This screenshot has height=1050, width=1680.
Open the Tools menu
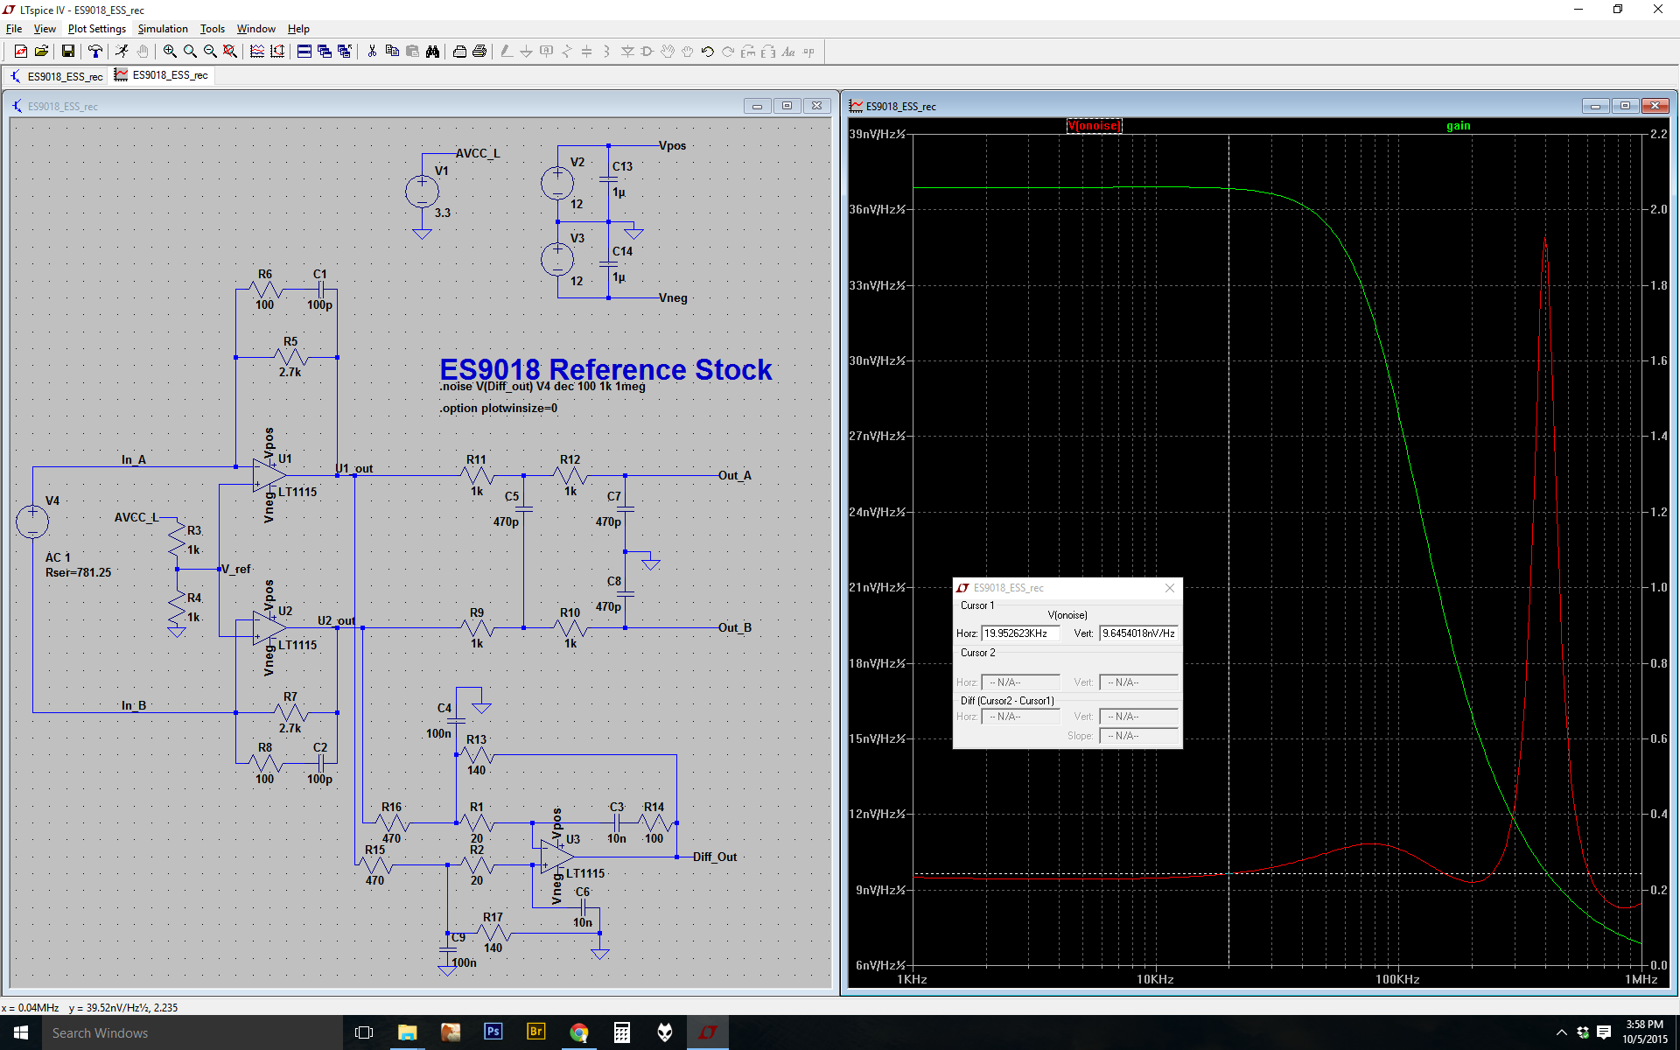[213, 29]
